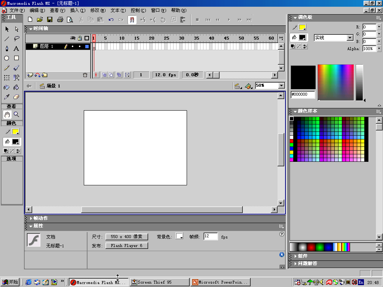Toggle lock all layers padlock icon
The height and width of the screenshot is (287, 383).
(80, 38)
